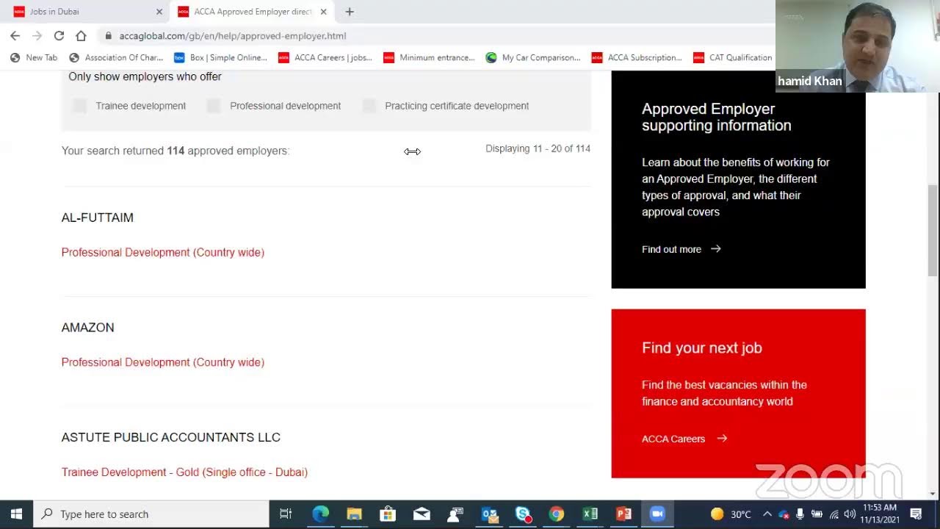
Task: Open Trainee Development Gold Dubai link
Action: point(184,472)
